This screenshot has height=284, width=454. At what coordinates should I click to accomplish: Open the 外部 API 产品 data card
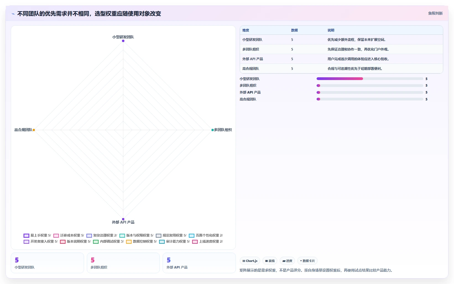(x=199, y=263)
